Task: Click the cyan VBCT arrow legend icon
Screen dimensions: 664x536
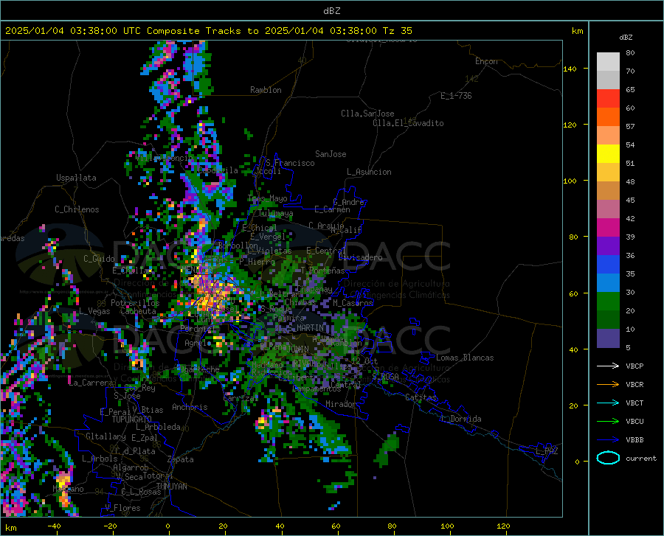Action: (x=608, y=403)
